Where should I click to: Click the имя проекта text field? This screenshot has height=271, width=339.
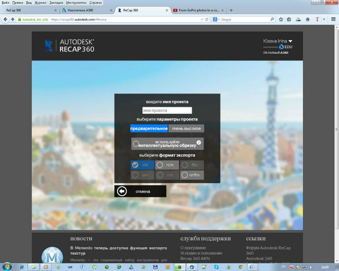pyautogui.click(x=167, y=111)
